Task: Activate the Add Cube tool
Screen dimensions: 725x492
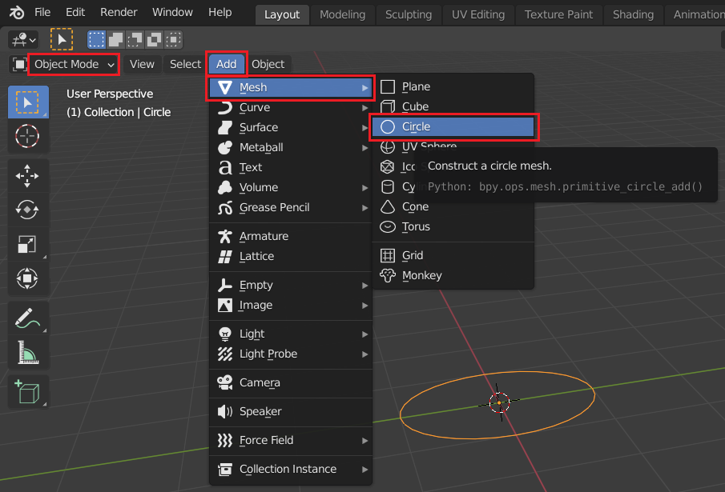Action: point(28,391)
